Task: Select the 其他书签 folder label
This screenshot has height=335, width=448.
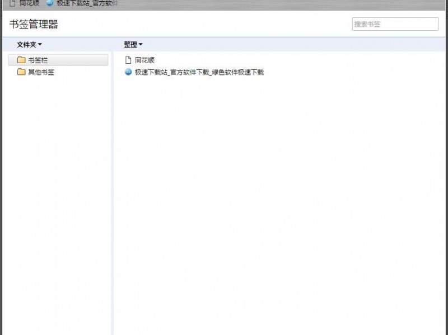Action: point(41,72)
